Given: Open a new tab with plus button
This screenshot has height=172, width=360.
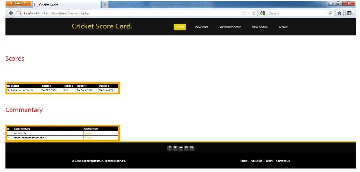Looking at the screenshot, I should [105, 5].
